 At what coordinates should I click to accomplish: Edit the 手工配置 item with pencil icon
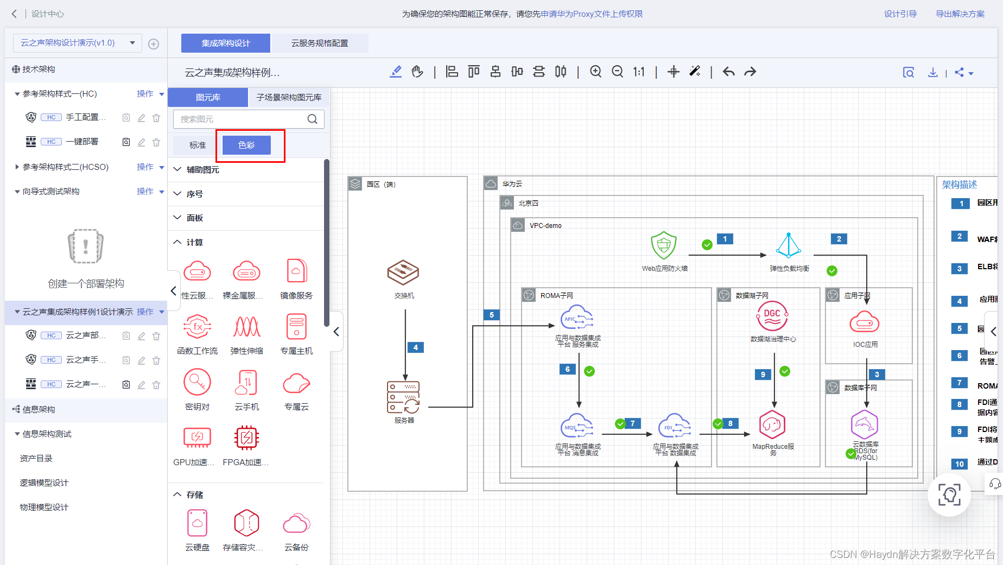point(141,118)
